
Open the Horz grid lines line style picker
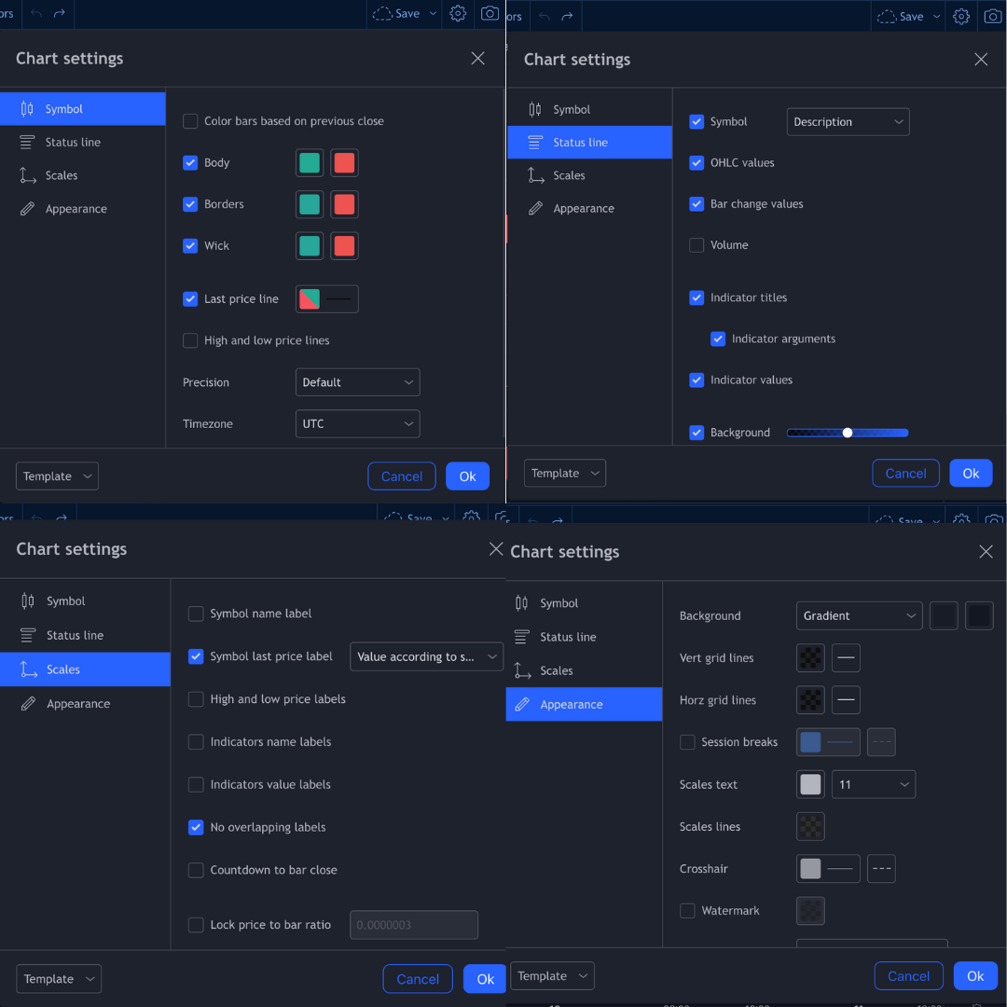tap(845, 700)
